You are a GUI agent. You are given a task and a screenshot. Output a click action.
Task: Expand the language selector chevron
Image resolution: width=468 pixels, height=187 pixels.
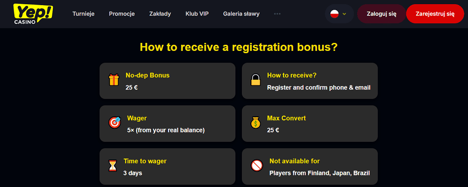(x=344, y=14)
